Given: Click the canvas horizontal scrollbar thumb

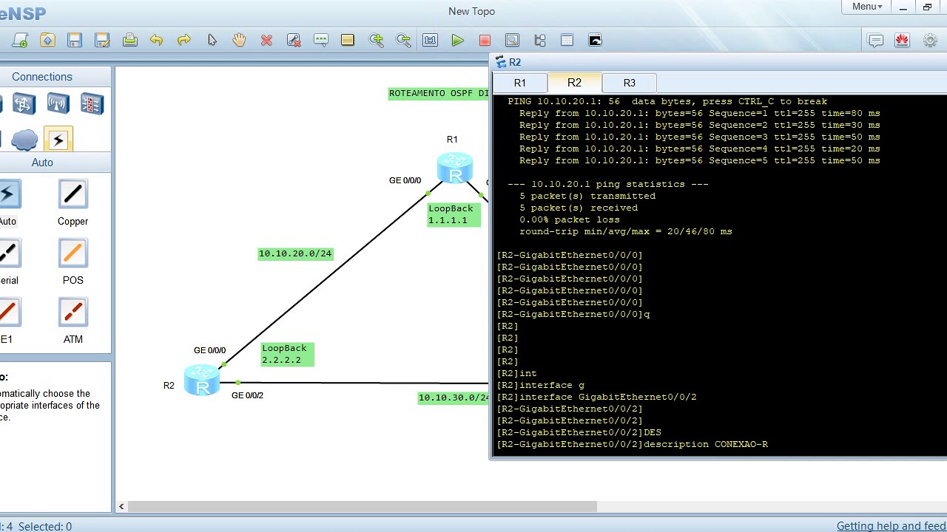Looking at the screenshot, I should (362, 506).
